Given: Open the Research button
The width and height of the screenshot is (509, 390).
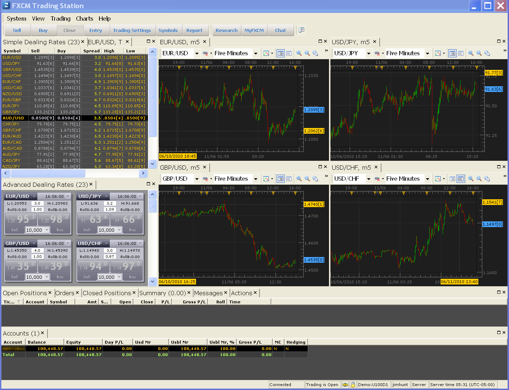Looking at the screenshot, I should (226, 30).
